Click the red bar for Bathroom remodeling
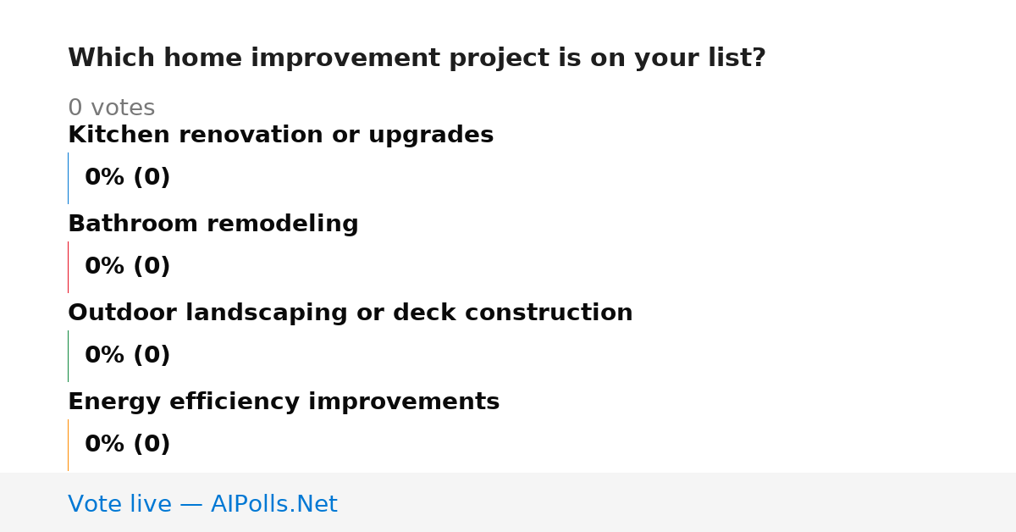The width and height of the screenshot is (1016, 532). [69, 267]
